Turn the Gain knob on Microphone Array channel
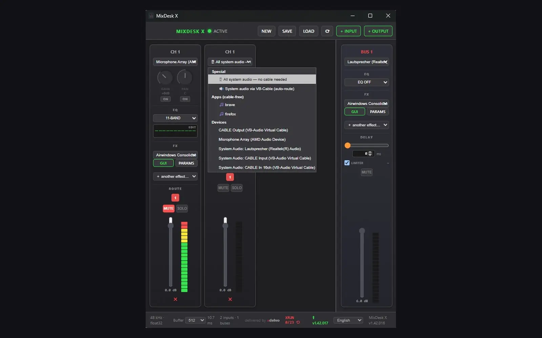The height and width of the screenshot is (338, 542). click(165, 77)
